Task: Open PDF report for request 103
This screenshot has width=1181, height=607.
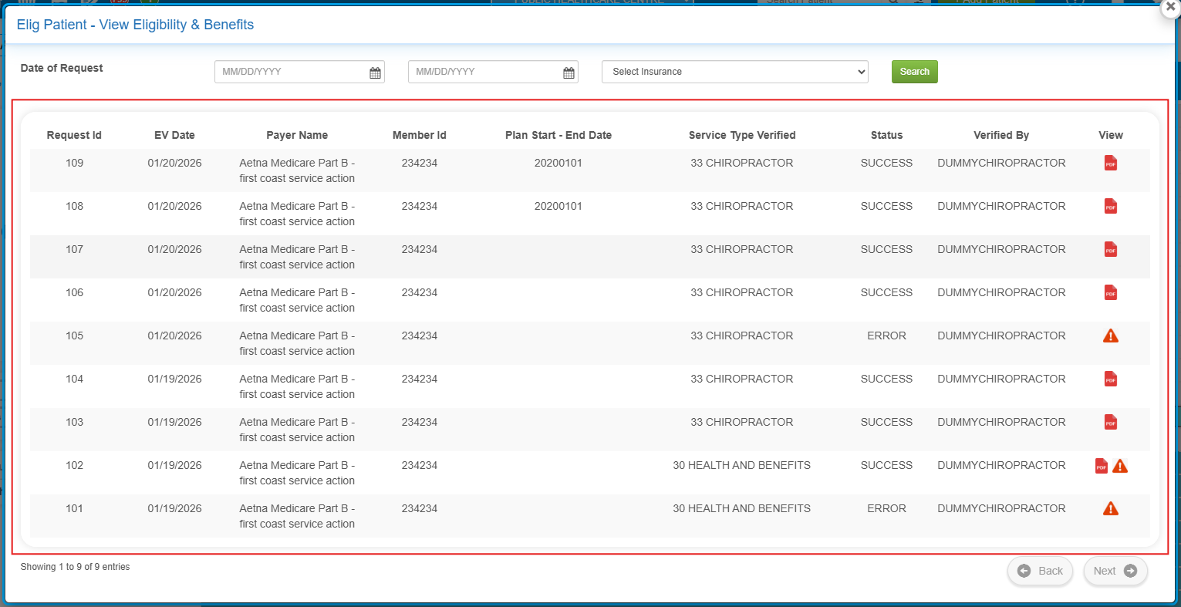Action: click(x=1110, y=423)
